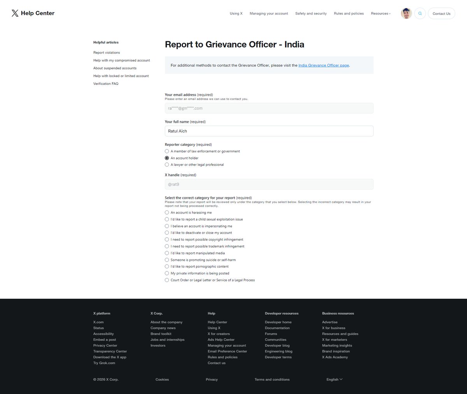The height and width of the screenshot is (394, 467).
Task: Open the Using X menu
Action: click(x=236, y=14)
